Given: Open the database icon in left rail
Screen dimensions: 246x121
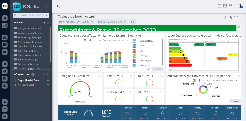Looking at the screenshot, I should click(5, 18).
